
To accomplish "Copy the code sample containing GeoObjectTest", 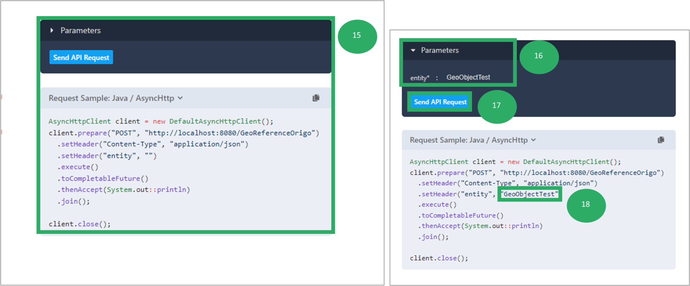I will point(661,140).
